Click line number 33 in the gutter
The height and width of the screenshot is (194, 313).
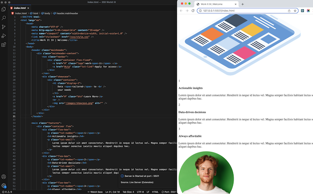[x=14, y=123]
